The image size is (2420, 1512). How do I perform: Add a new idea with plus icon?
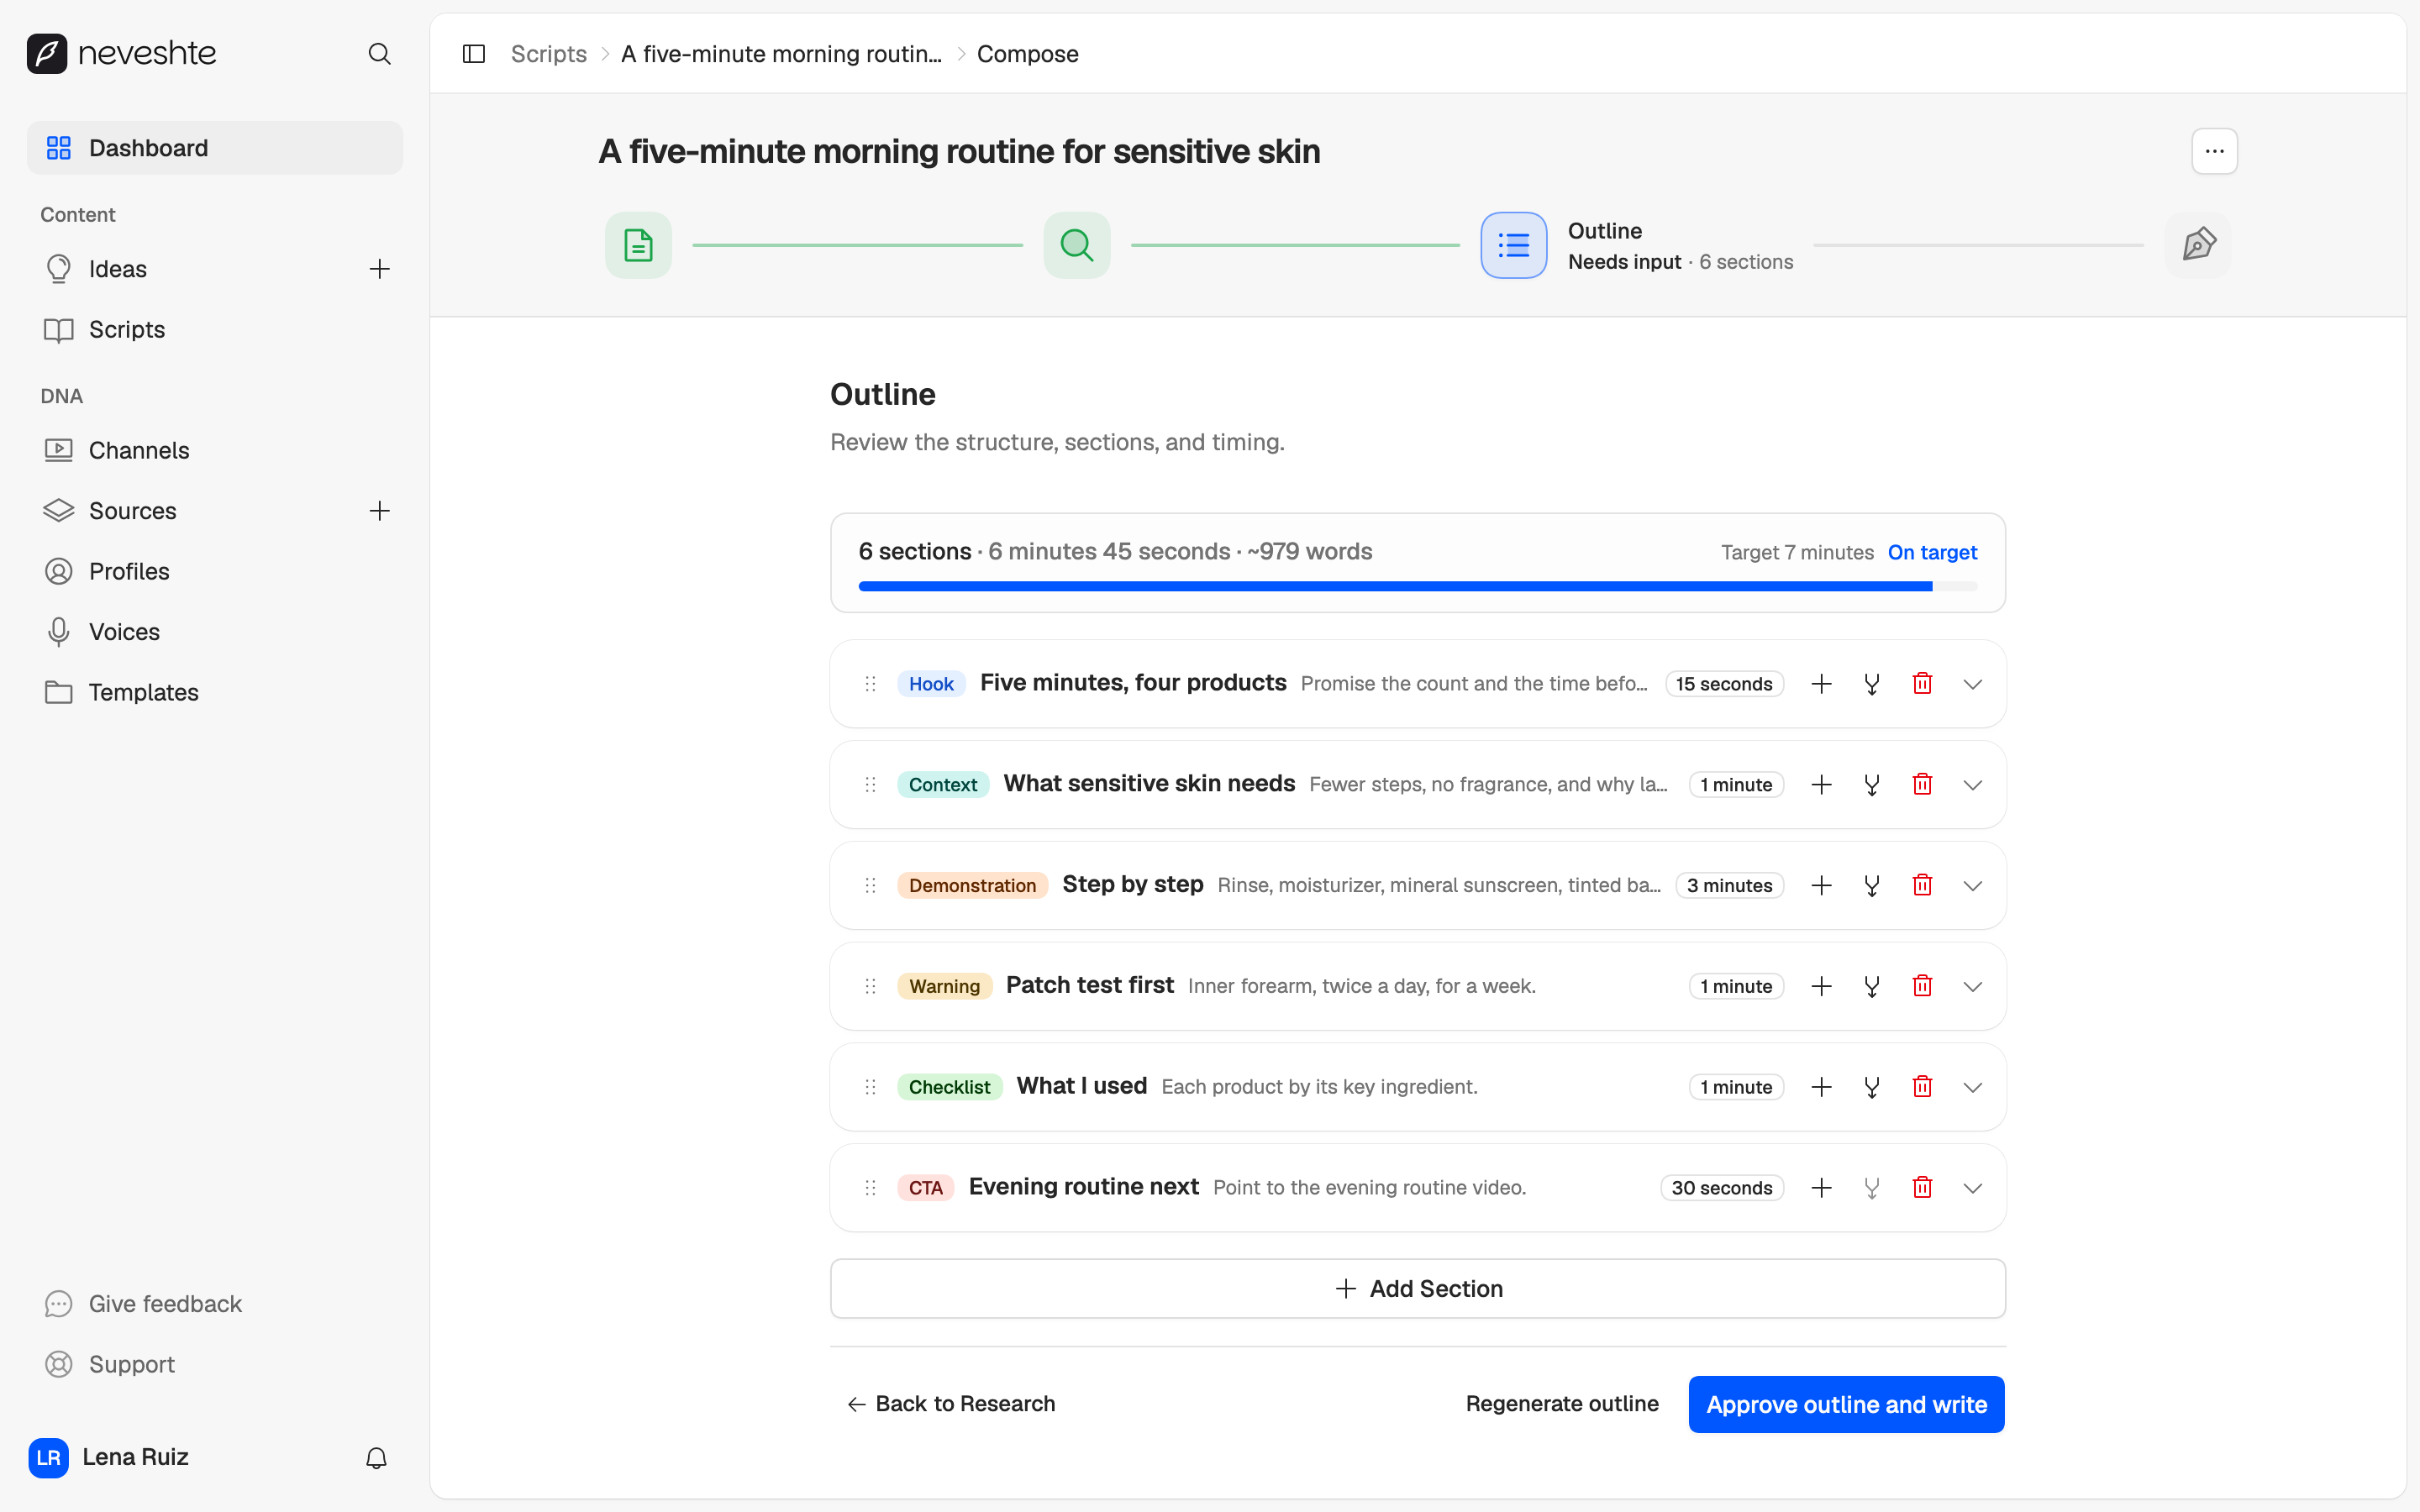coord(379,269)
